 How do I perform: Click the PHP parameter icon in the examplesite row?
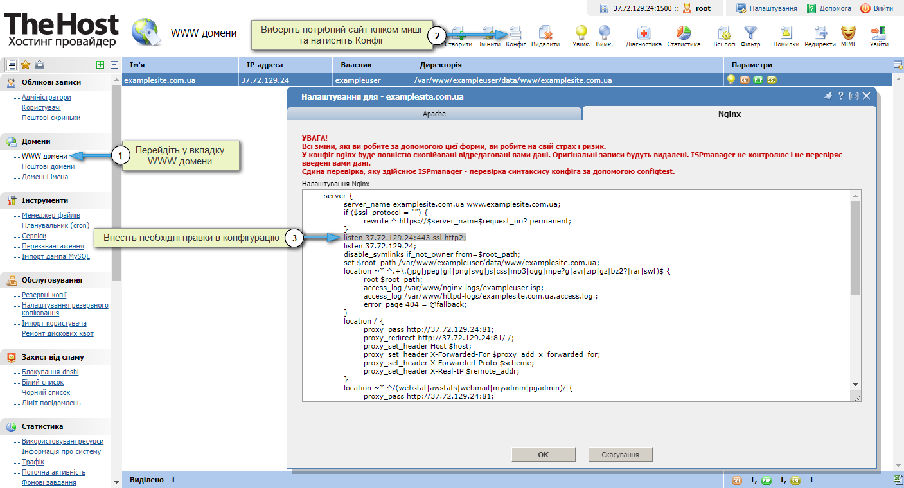pyautogui.click(x=758, y=80)
